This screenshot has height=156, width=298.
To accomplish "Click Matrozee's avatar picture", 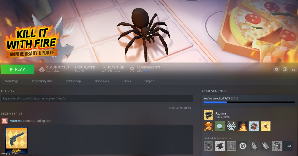I will tap(5, 121).
